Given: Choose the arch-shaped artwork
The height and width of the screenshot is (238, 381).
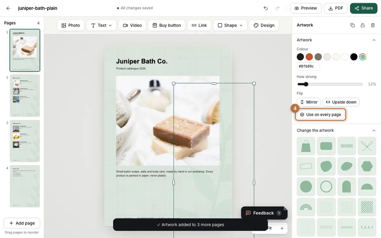Looking at the screenshot, I should coord(347,187).
